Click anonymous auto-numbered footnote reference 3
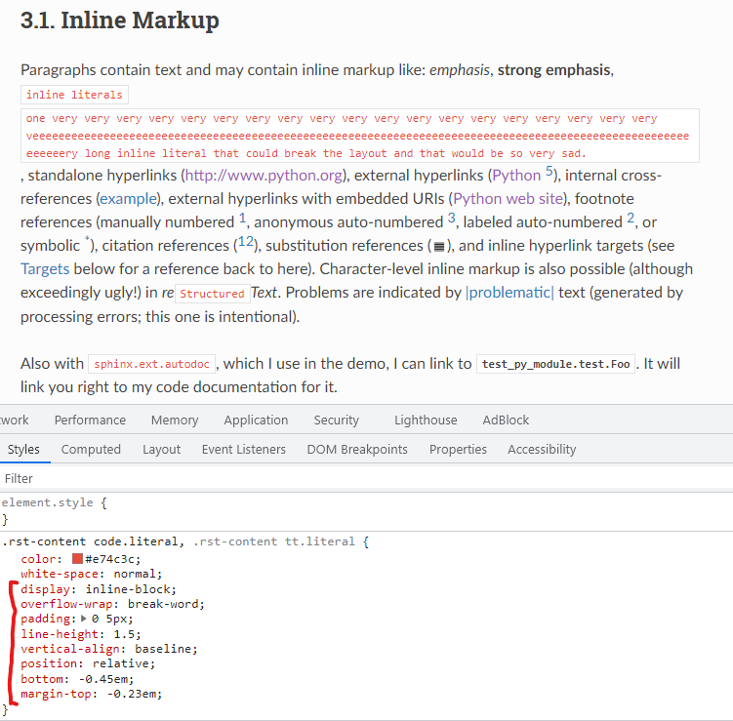Viewport: 733px width, 721px height. 451,218
